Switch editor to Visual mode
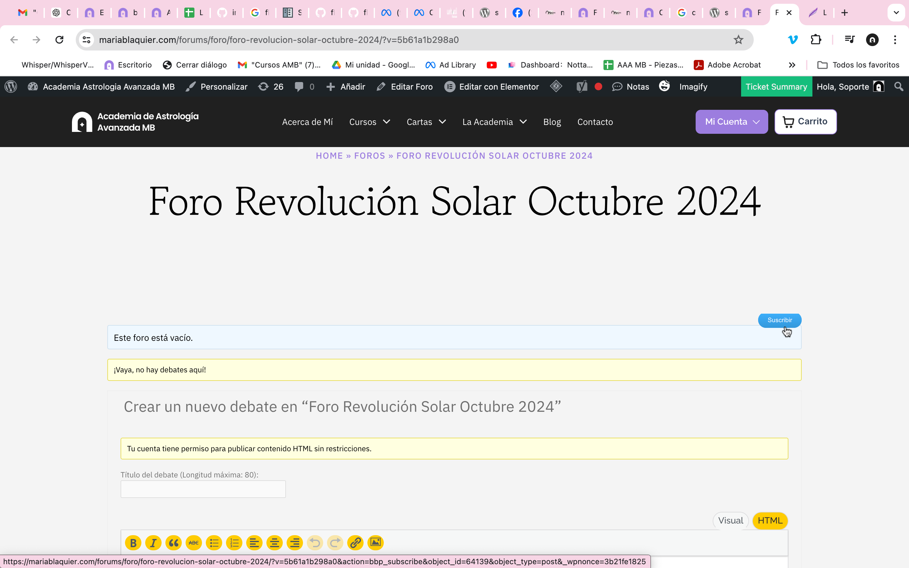This screenshot has height=568, width=909. coord(731,521)
